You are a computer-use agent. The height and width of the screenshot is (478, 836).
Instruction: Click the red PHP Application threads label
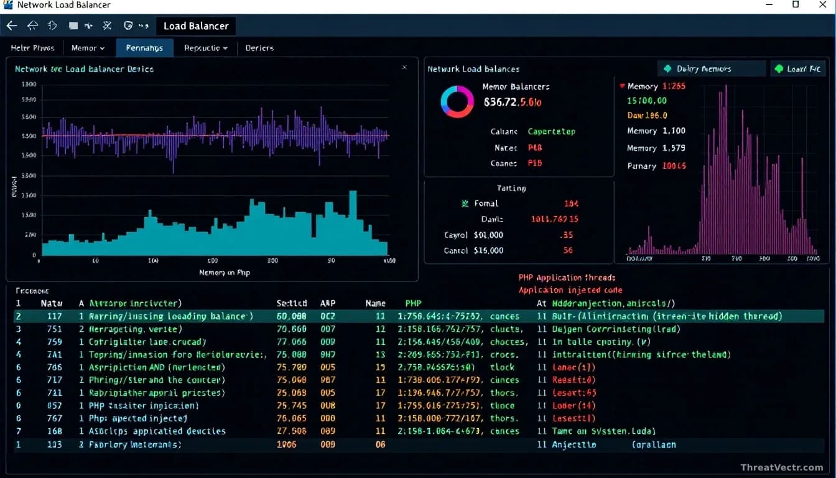(567, 278)
